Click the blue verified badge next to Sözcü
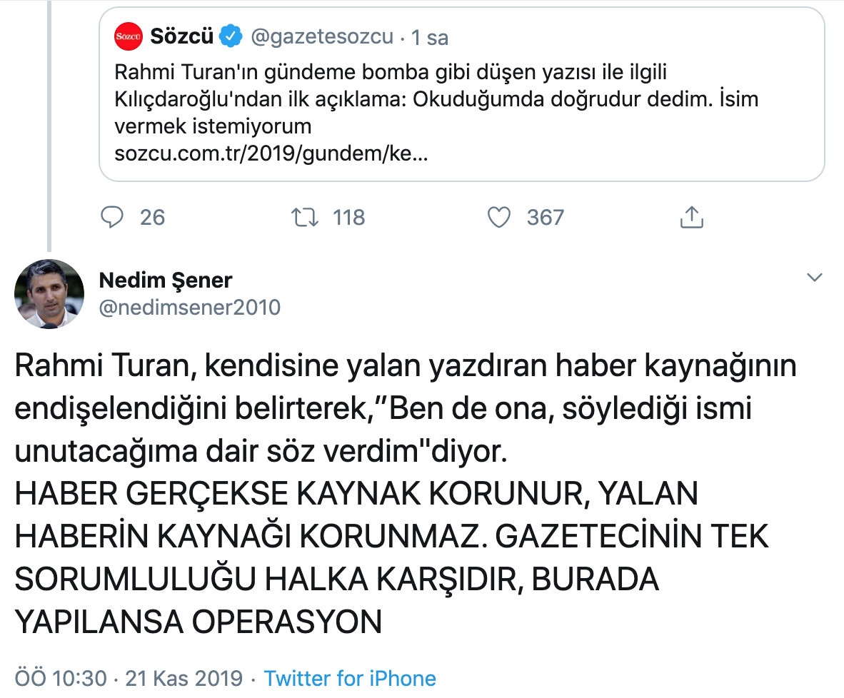Screen dimensions: 844x698 point(231,36)
